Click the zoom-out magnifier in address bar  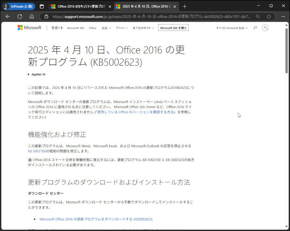pyautogui.click(x=258, y=16)
